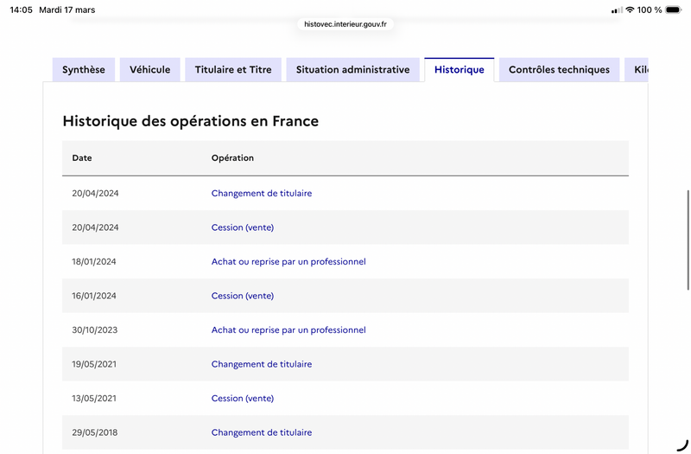Open the partially visible Kil... tab
Image resolution: width=691 pixels, height=454 pixels.
coord(638,70)
